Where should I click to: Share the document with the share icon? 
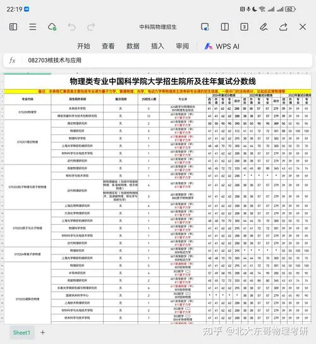[283, 27]
